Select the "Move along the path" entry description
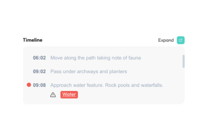209x138 pixels. point(95,58)
